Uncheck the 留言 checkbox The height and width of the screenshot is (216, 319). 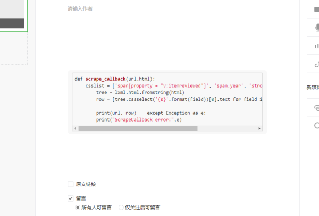pos(71,198)
